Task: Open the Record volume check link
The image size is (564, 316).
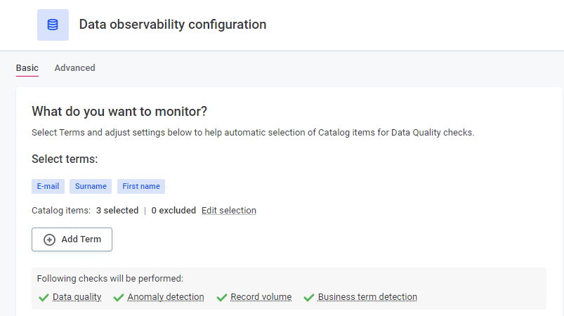Action: pos(261,297)
